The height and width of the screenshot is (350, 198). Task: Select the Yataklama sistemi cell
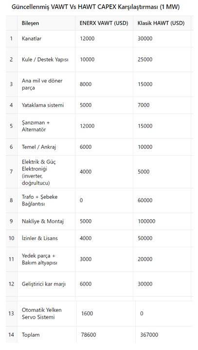pyautogui.click(x=46, y=105)
